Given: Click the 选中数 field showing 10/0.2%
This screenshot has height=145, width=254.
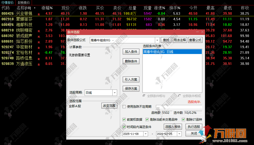Looking at the screenshot, I should click(193, 113).
